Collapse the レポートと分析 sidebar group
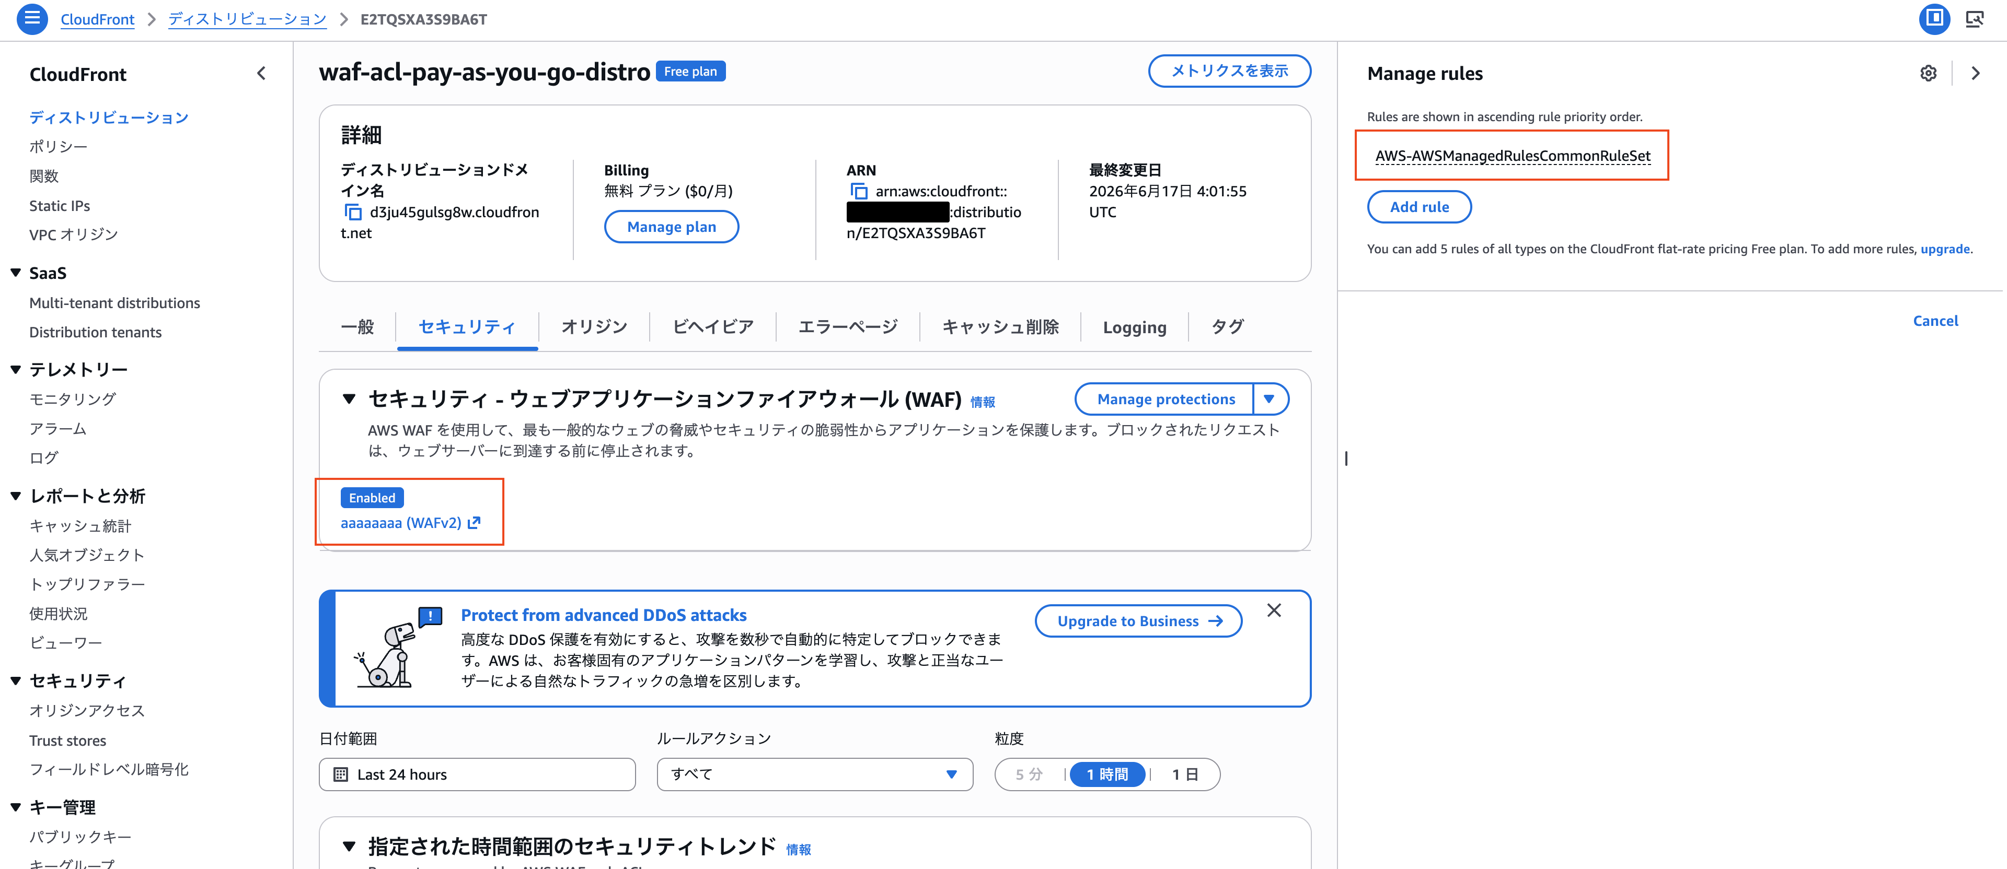Screen dimensions: 2007x869 click(16, 496)
